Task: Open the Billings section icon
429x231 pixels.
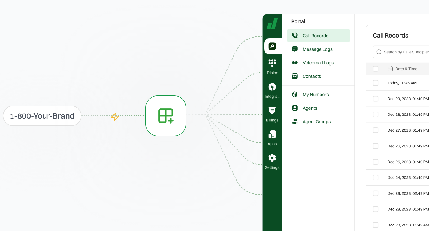Action: tap(272, 114)
